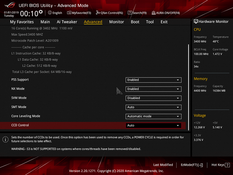Select the PSS Support label

[20, 80]
